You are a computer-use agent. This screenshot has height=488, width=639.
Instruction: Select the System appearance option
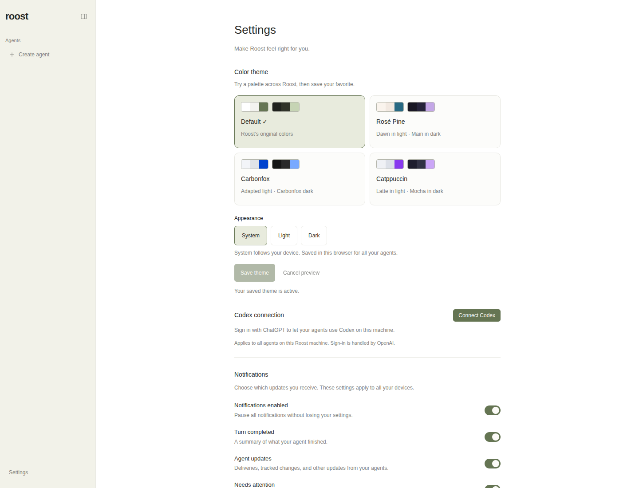251,236
